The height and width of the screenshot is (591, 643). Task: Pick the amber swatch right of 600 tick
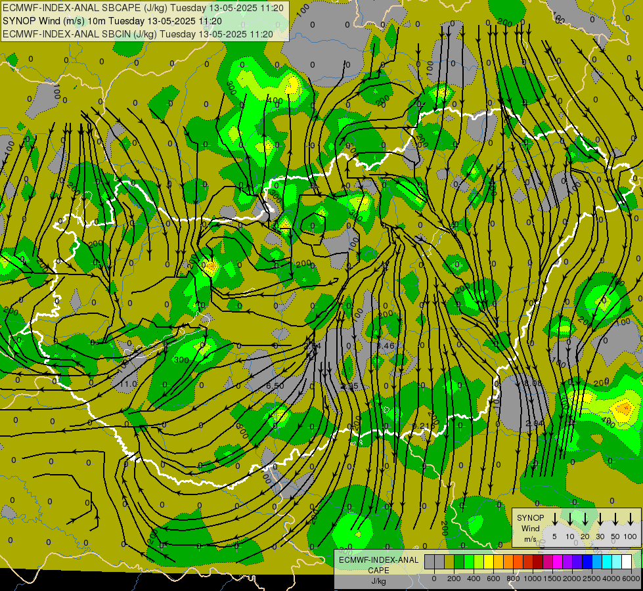[499, 561]
